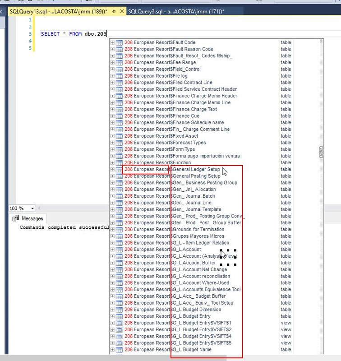Select 'G_L Account reconciliation' suggestion
The image size is (341, 361).
coord(177,276)
